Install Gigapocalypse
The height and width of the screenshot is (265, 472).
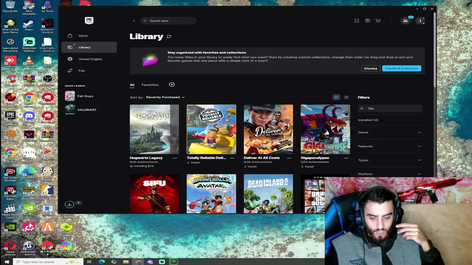[307, 166]
